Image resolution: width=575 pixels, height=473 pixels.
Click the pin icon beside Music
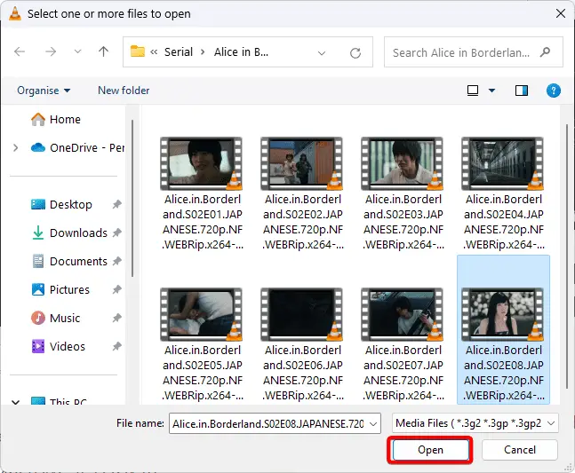point(116,318)
